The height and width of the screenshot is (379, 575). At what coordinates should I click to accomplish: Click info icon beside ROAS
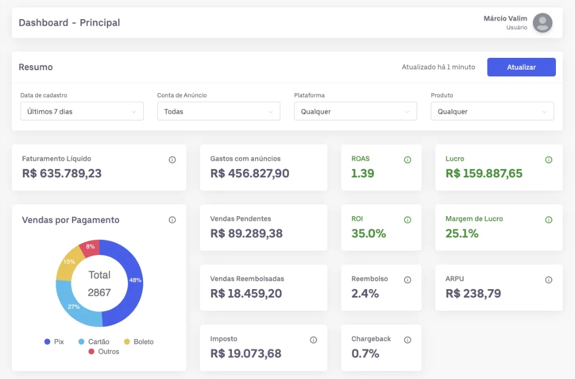point(408,159)
